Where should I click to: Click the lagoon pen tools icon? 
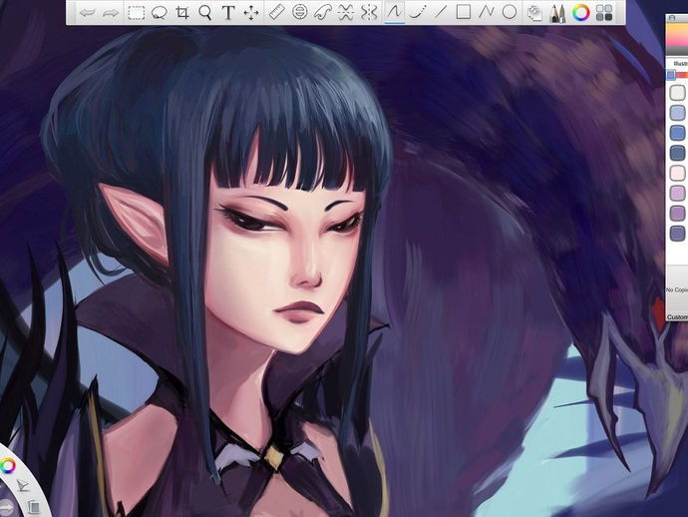point(22,486)
